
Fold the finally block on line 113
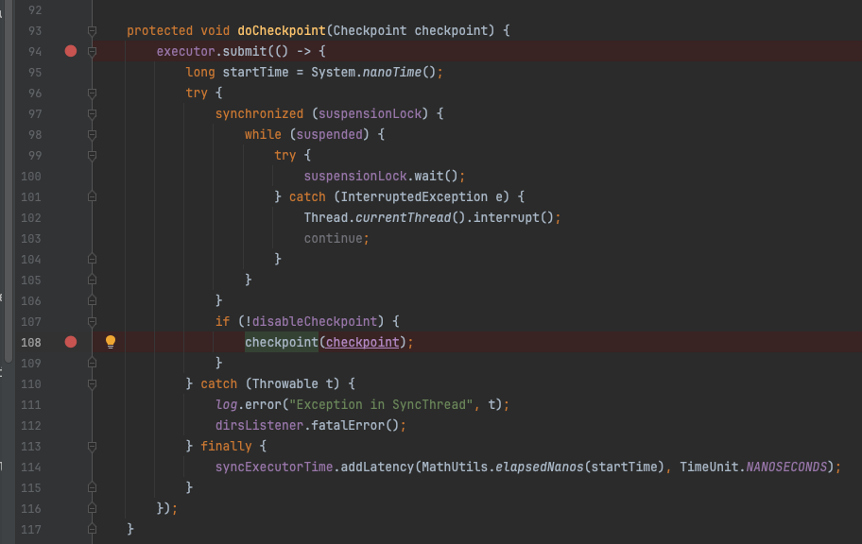[x=93, y=446]
